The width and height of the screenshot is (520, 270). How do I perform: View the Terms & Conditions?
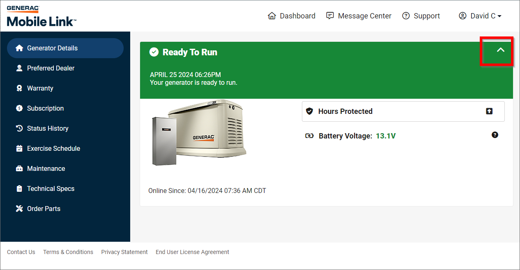68,252
